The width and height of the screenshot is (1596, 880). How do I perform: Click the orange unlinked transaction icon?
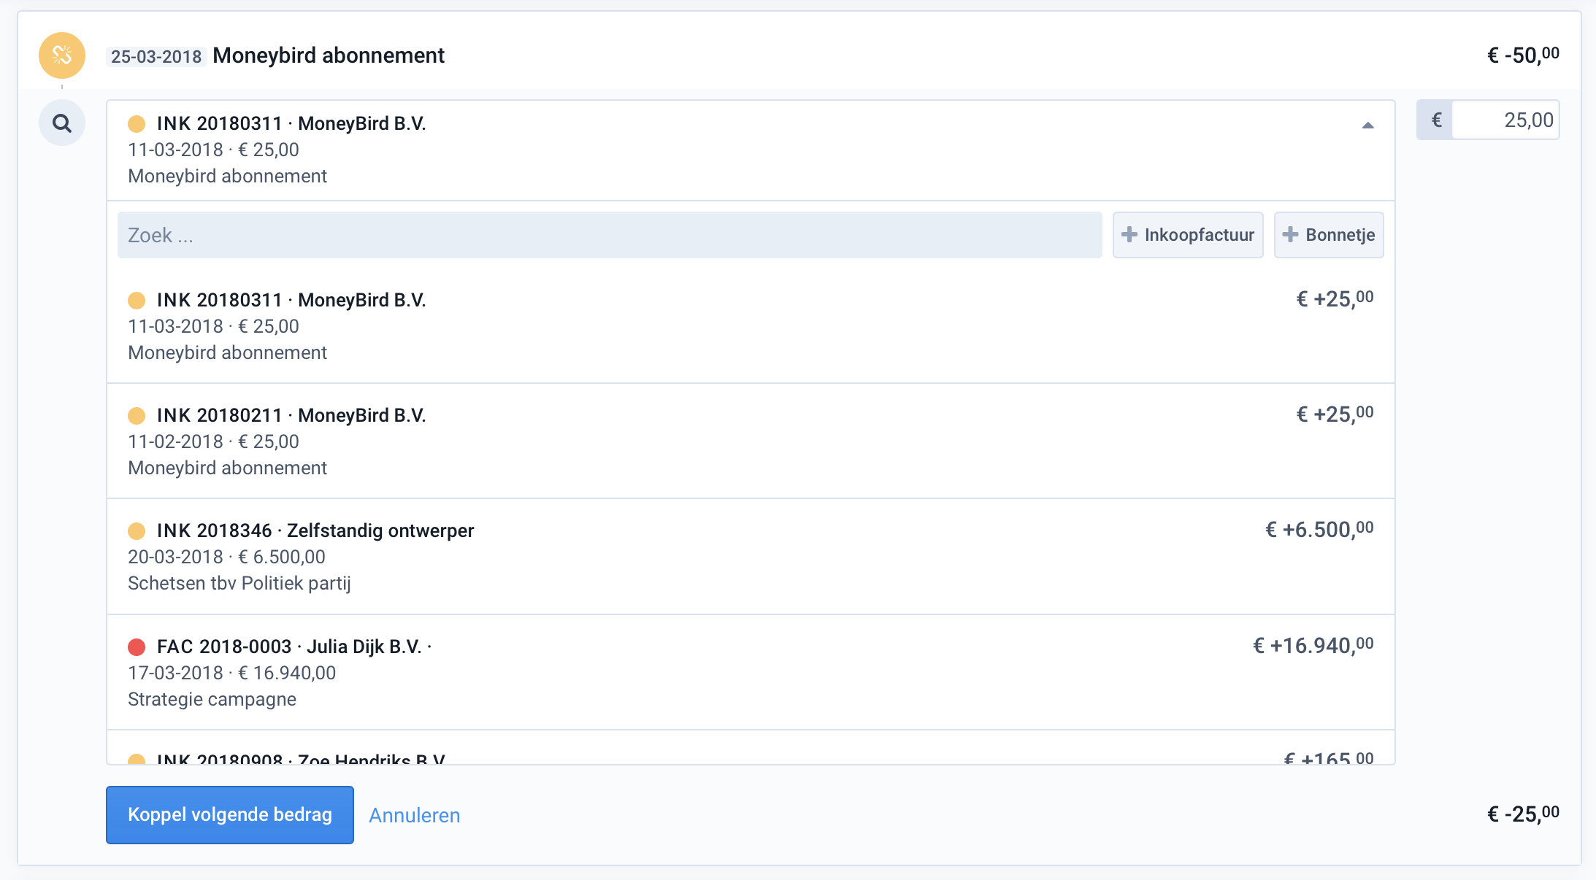click(62, 55)
